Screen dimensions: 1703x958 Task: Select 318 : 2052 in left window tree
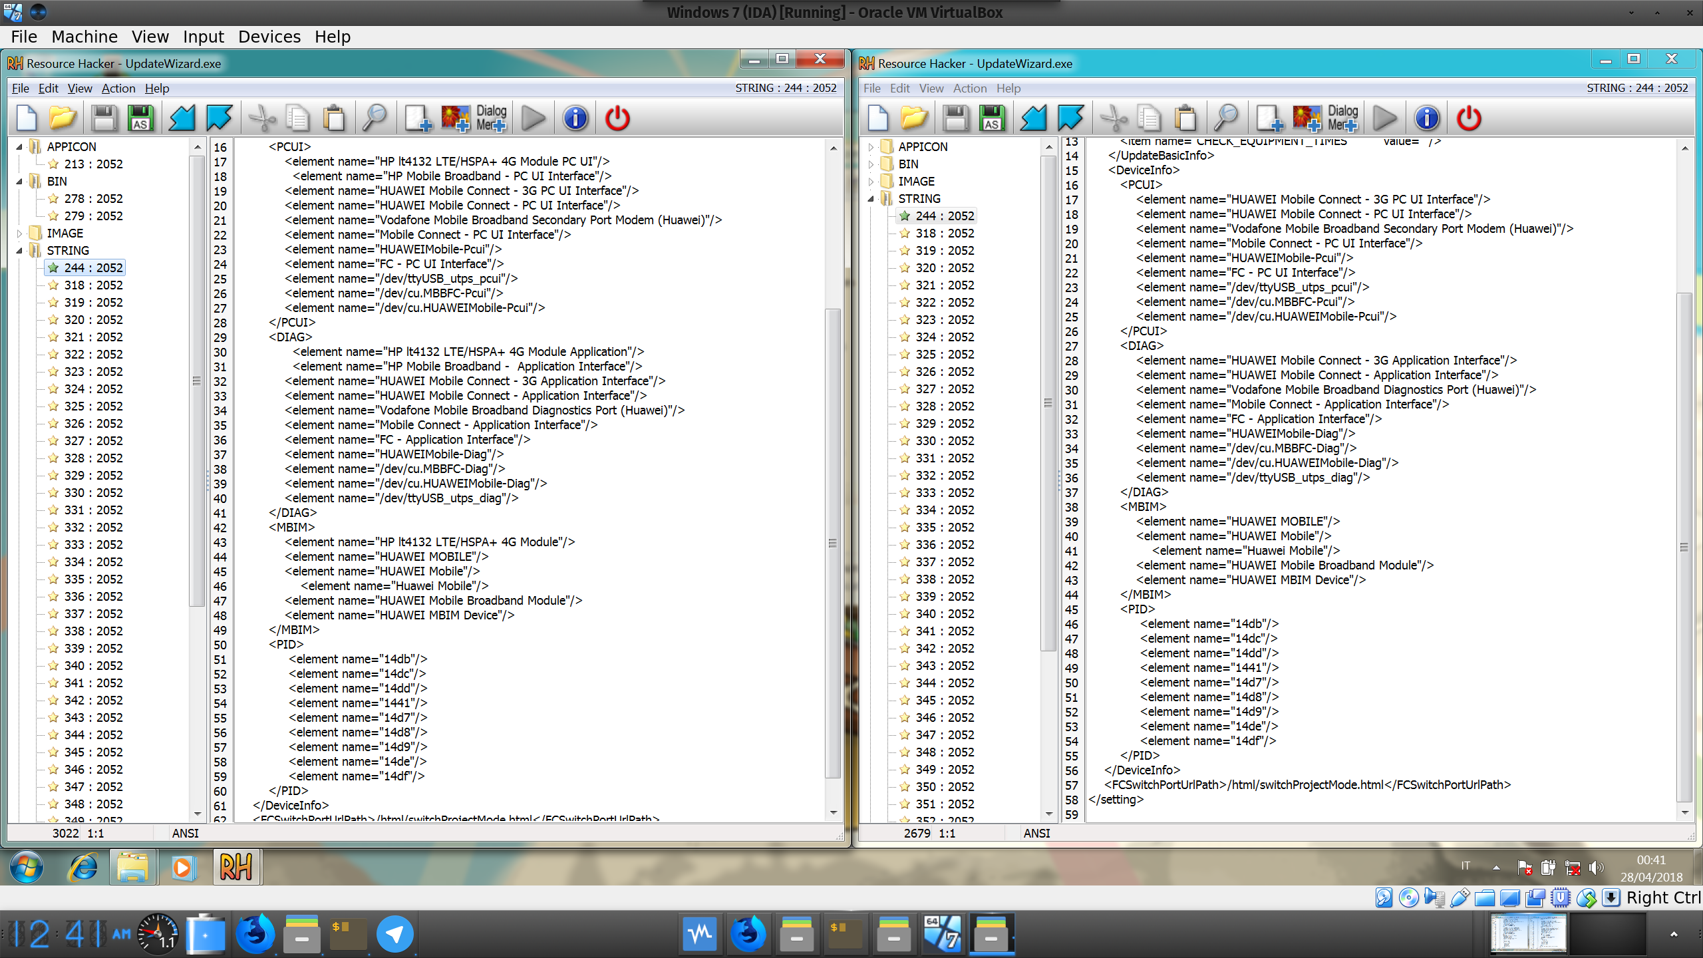point(93,285)
